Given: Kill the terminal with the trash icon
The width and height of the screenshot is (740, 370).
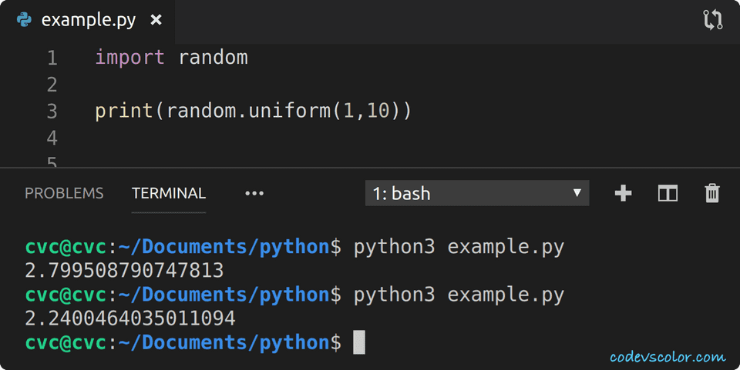Looking at the screenshot, I should pos(712,193).
